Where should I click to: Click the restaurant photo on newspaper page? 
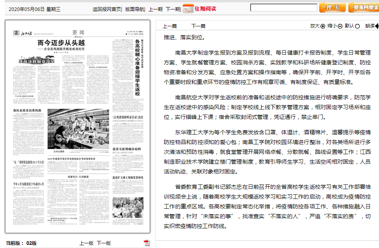(x=79, y=129)
